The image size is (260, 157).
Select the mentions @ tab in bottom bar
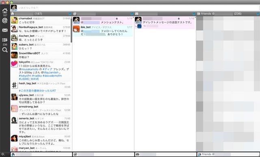[104, 154]
